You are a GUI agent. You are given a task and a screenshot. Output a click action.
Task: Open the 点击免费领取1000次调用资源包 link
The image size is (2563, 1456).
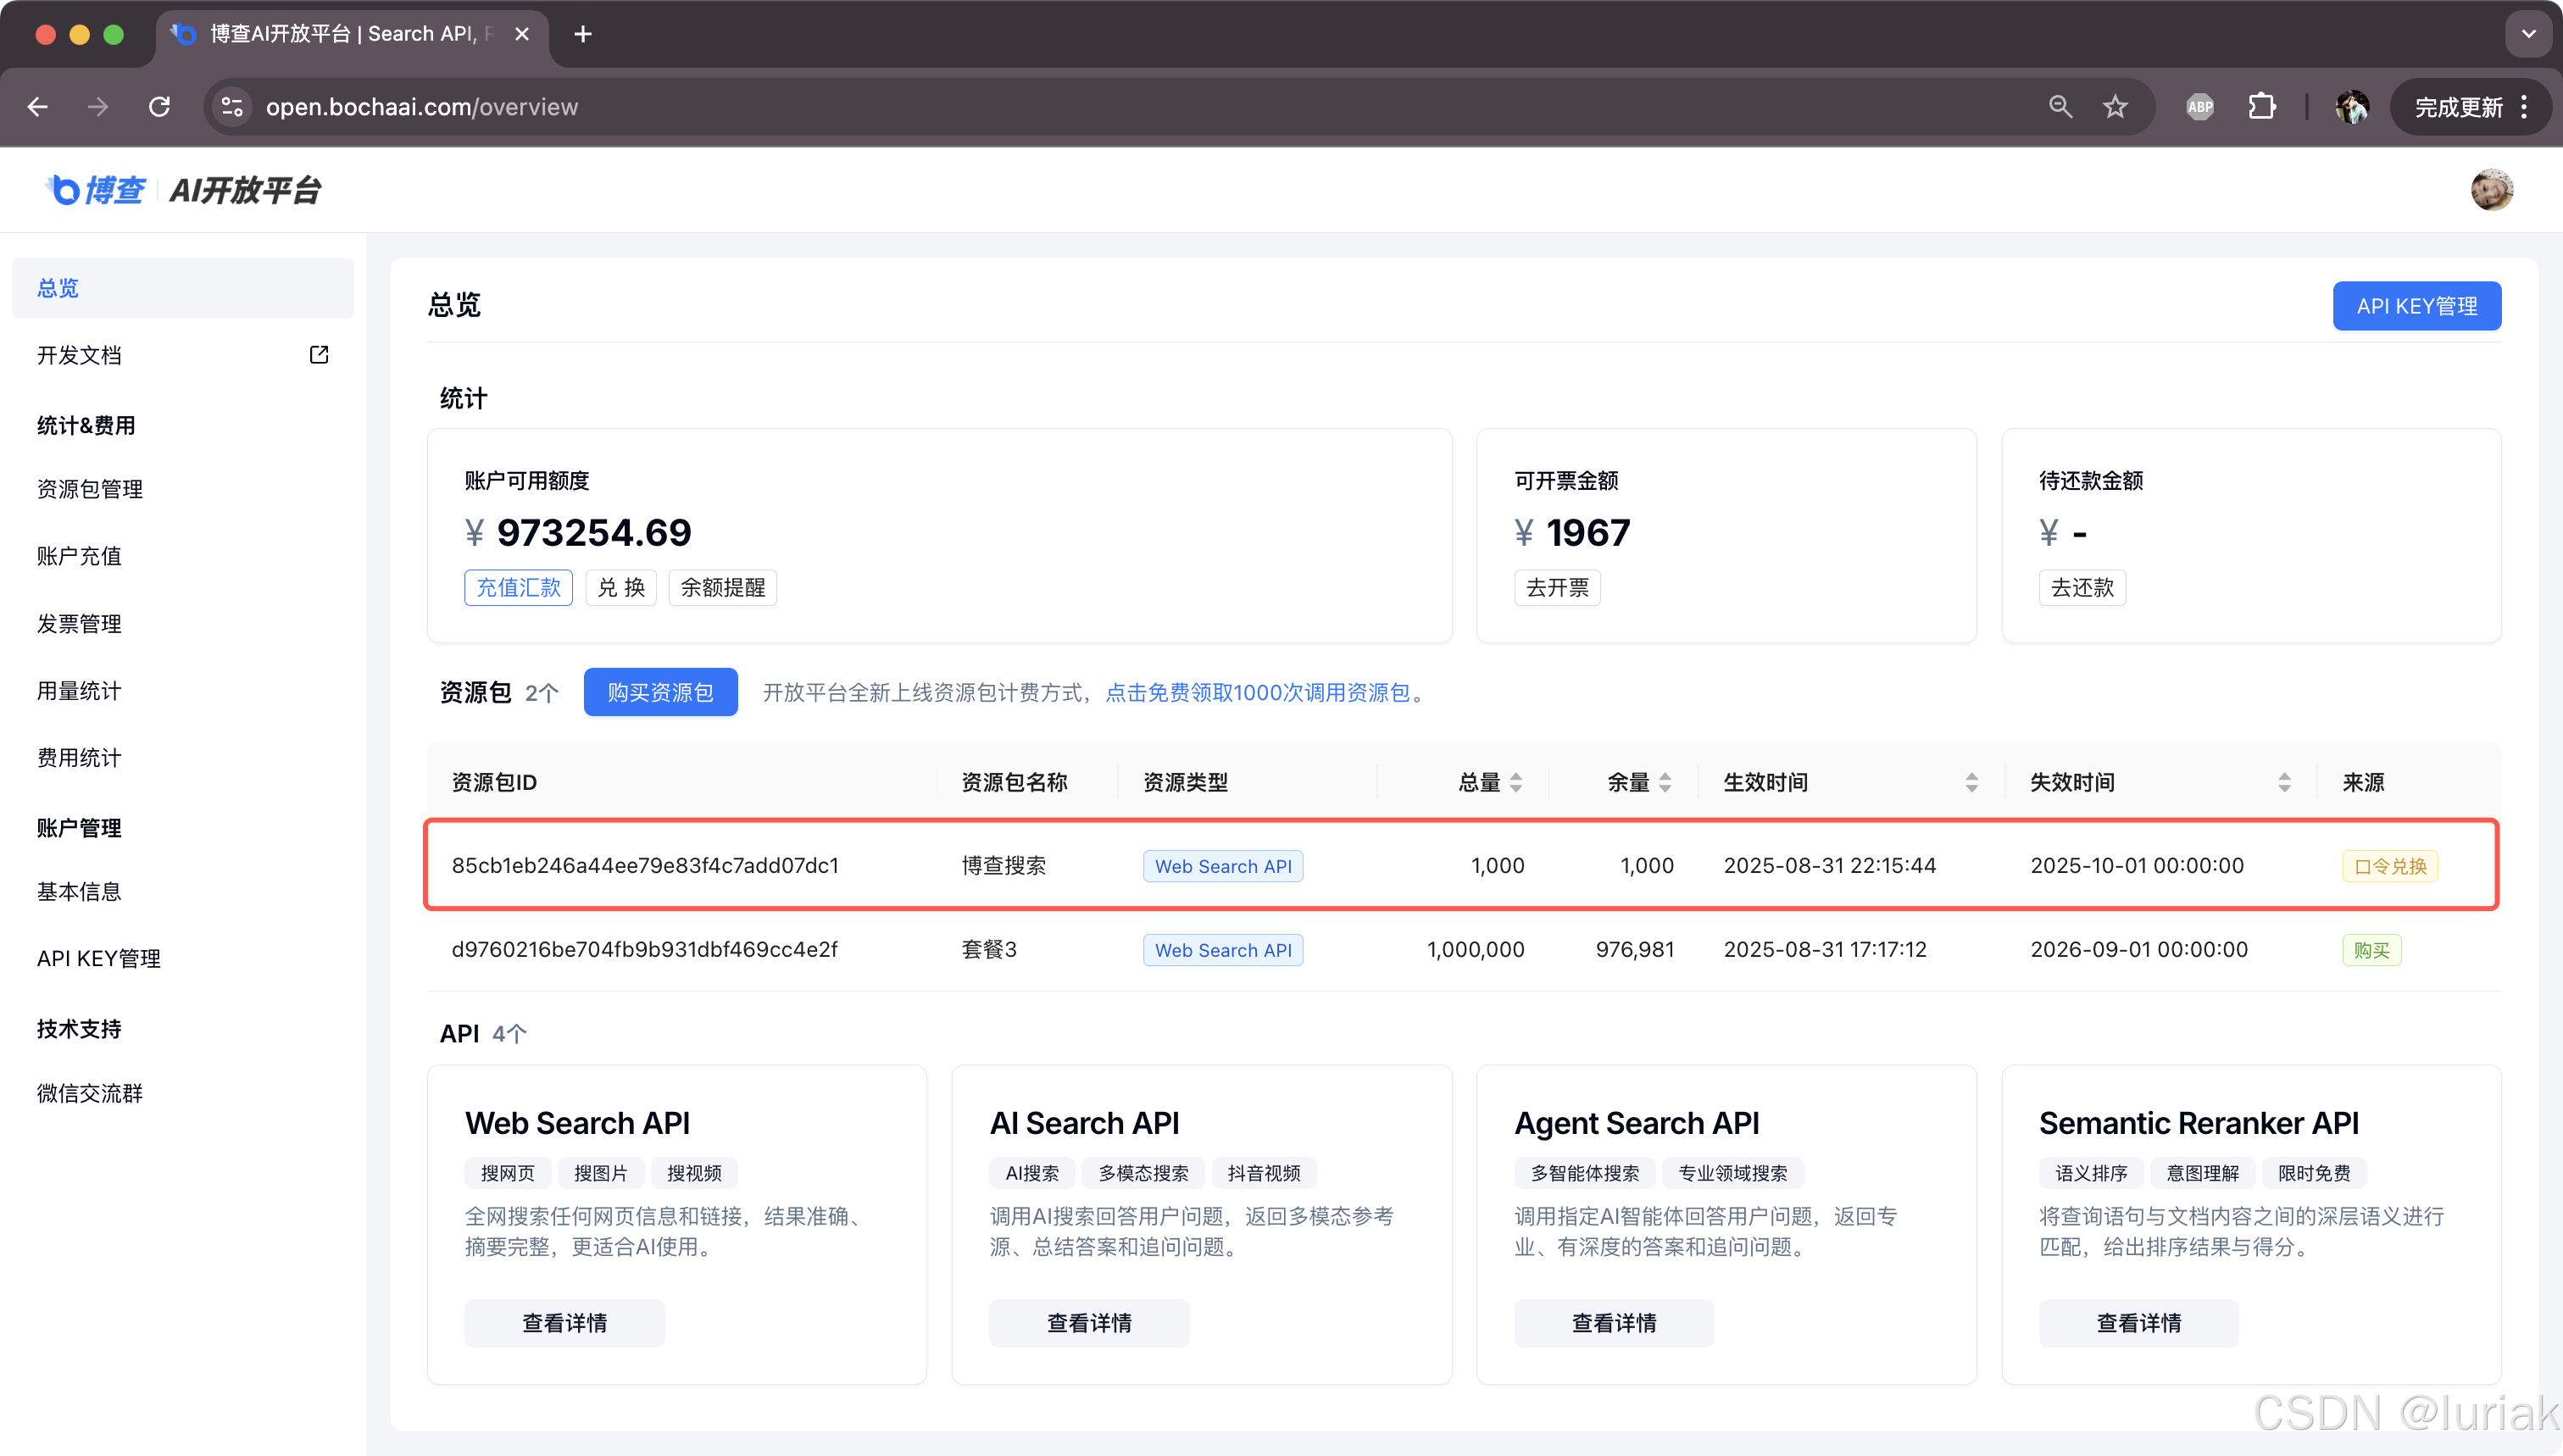pyautogui.click(x=1257, y=692)
